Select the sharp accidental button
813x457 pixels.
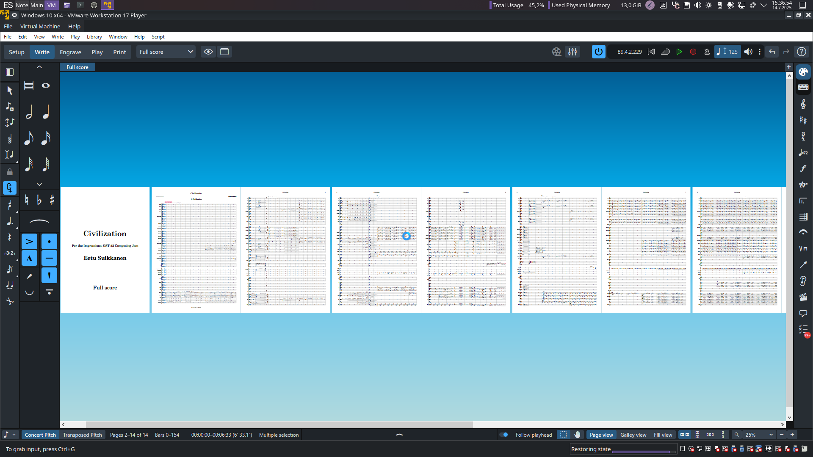point(52,200)
